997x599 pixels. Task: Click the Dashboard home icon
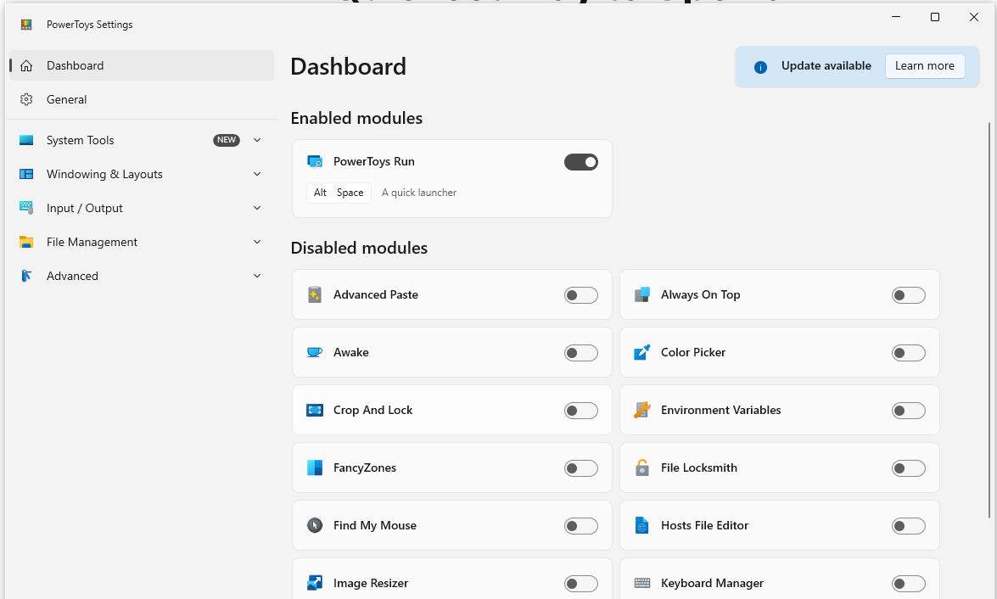point(26,65)
